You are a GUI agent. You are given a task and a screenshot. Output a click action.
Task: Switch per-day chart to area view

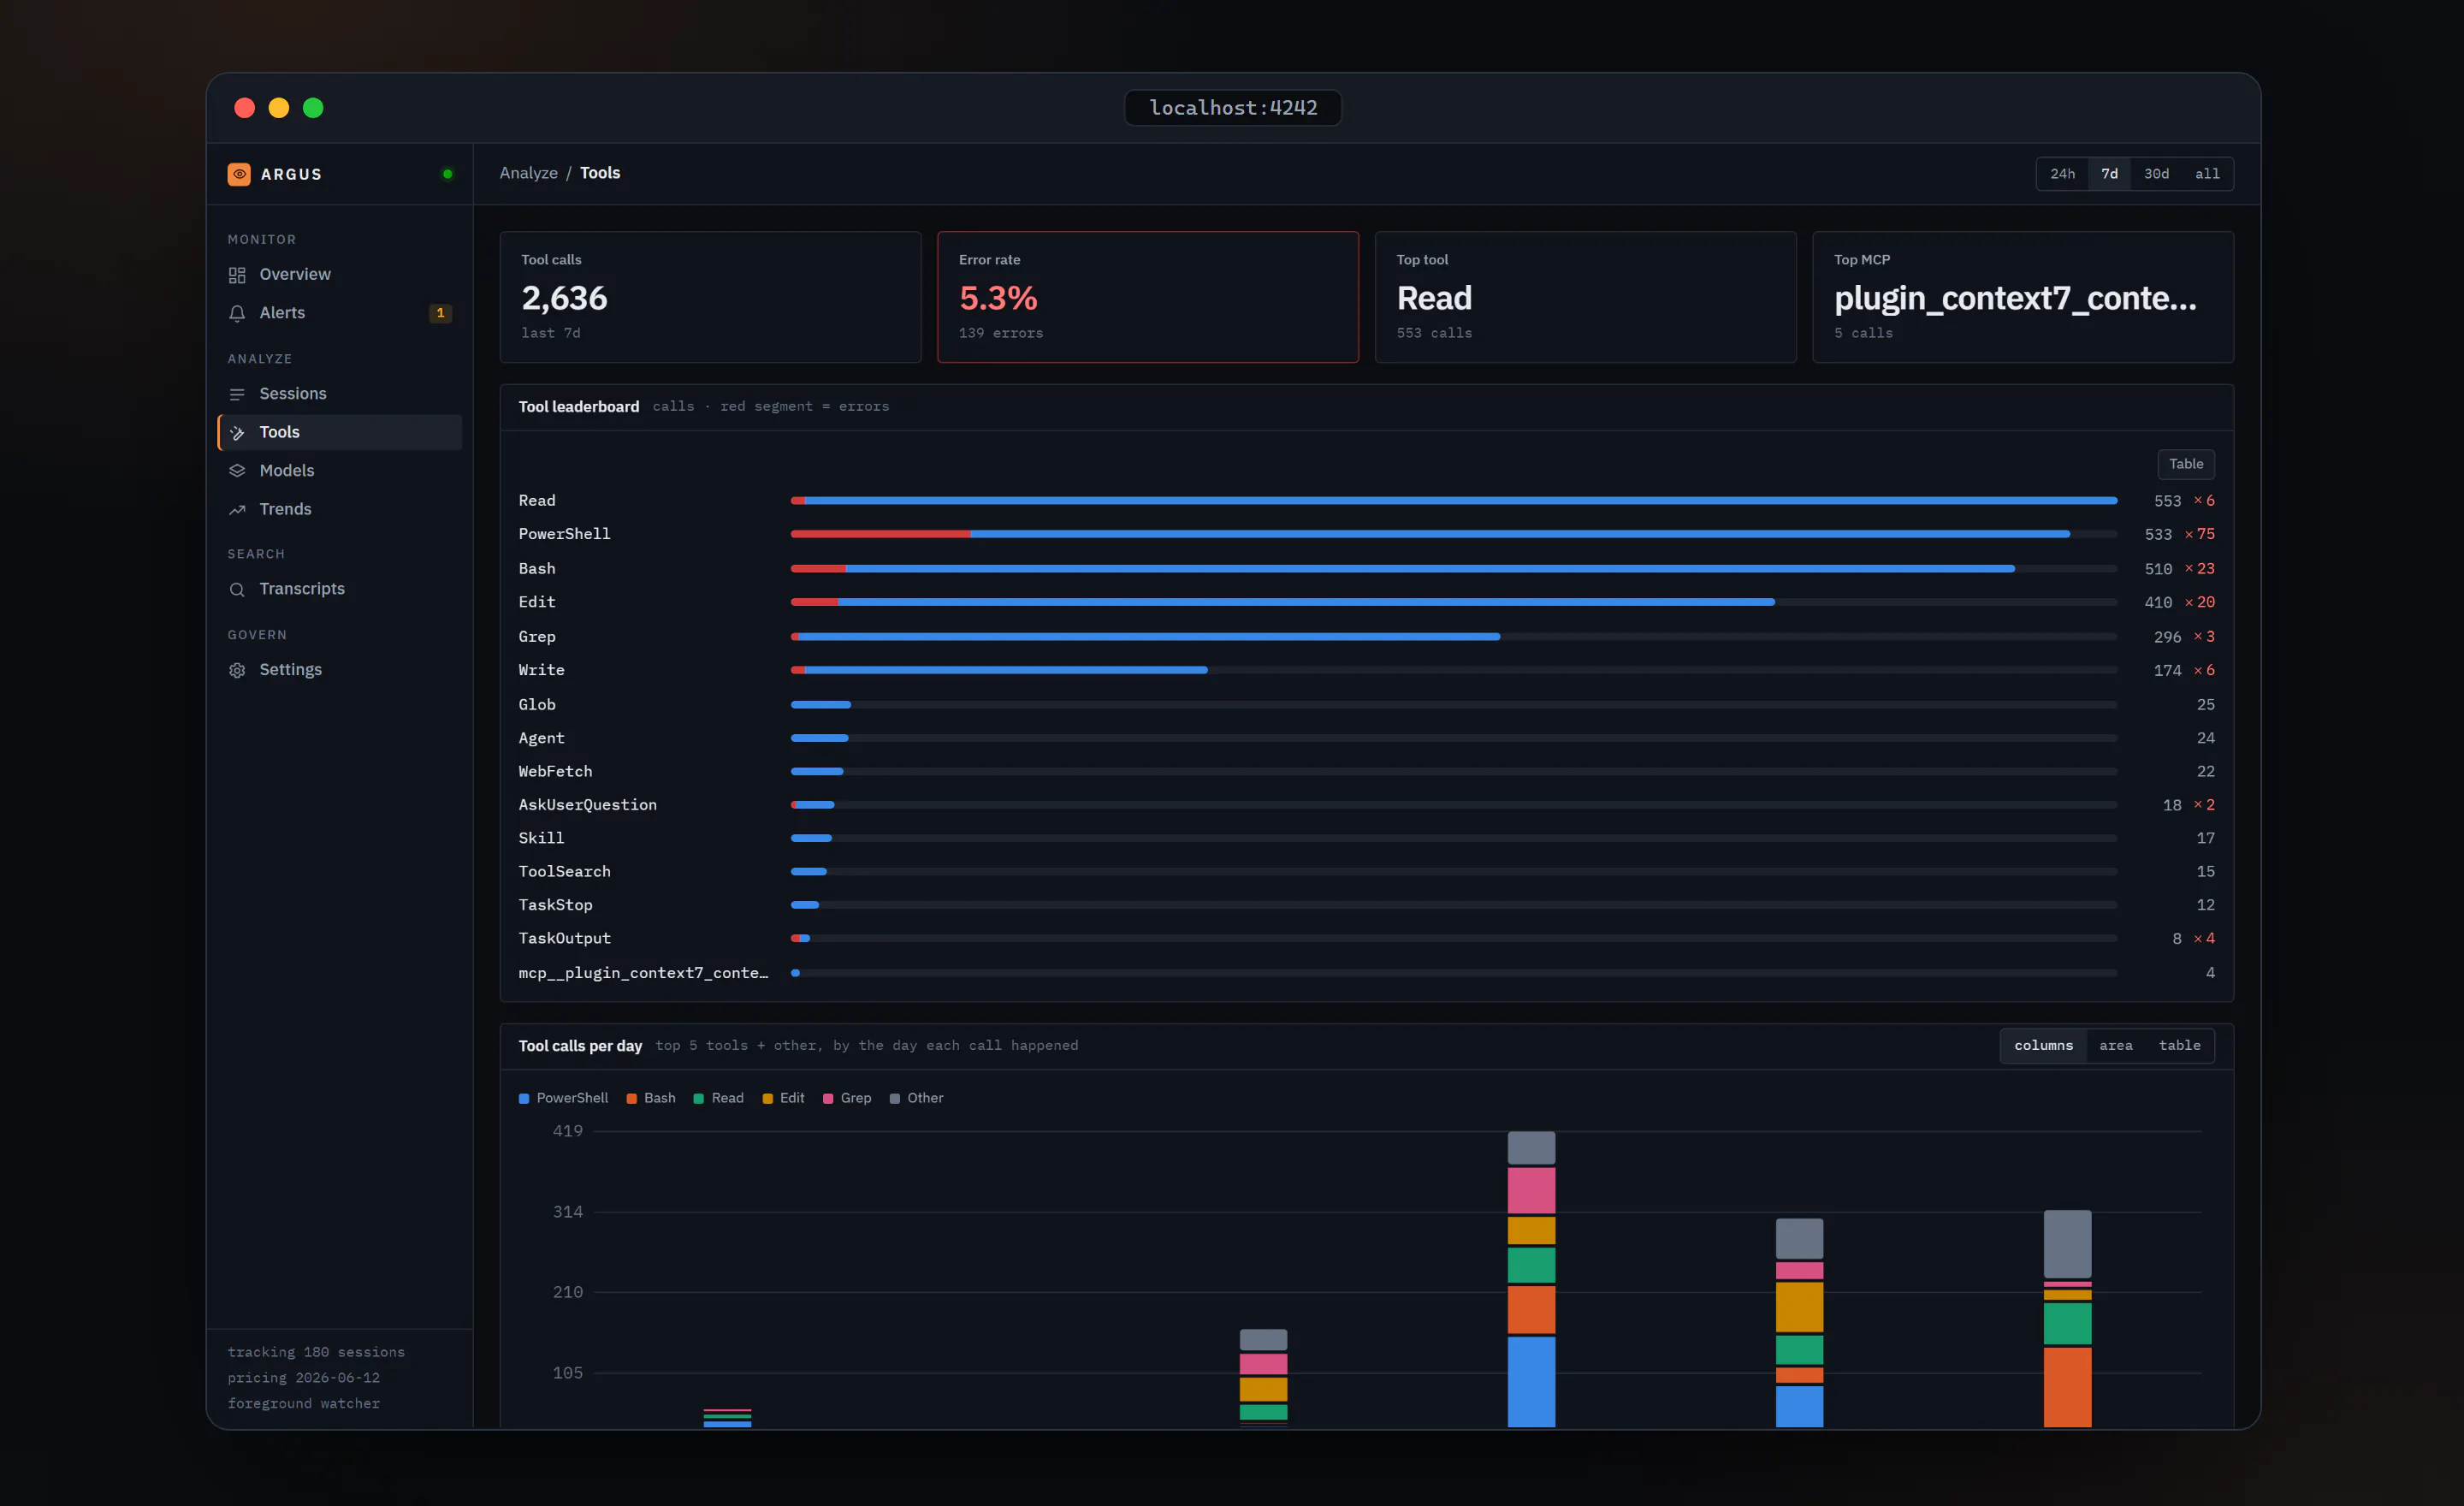click(x=2115, y=1046)
